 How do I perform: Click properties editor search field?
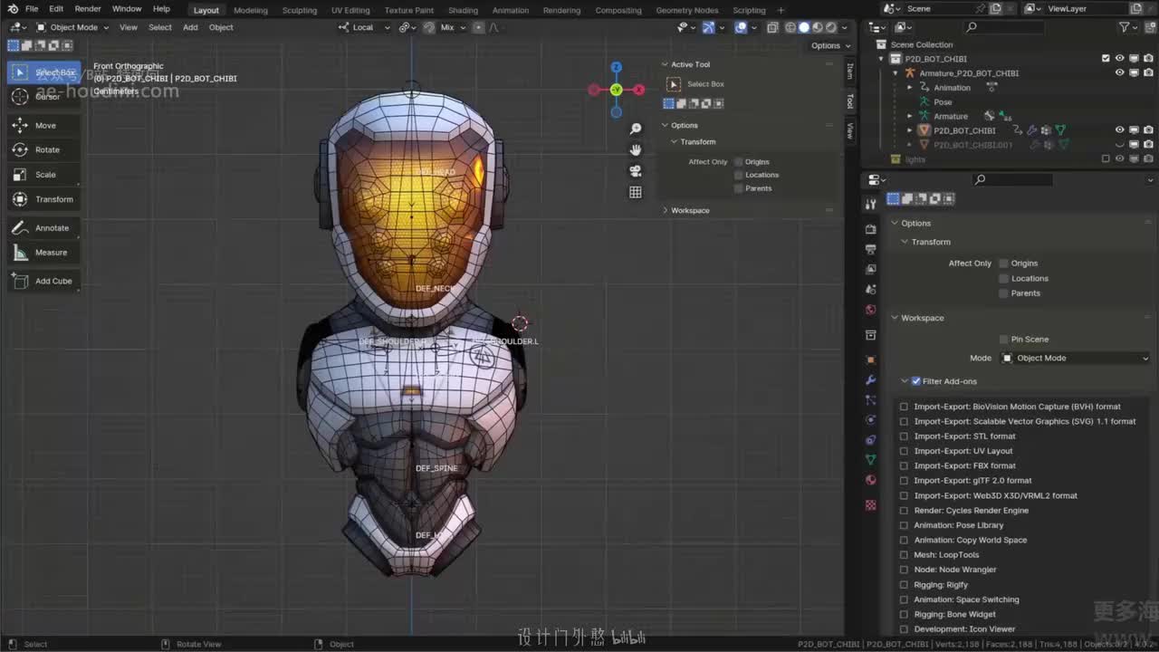(x=1011, y=180)
